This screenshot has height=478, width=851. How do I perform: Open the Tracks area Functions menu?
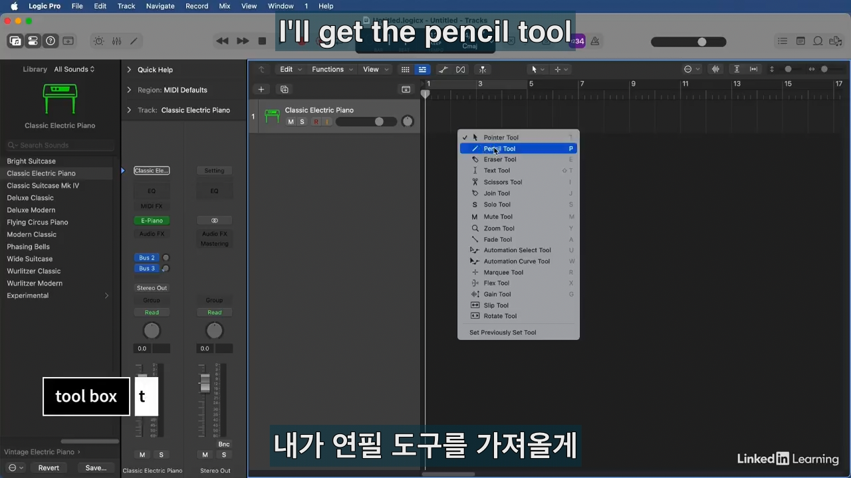click(x=332, y=69)
